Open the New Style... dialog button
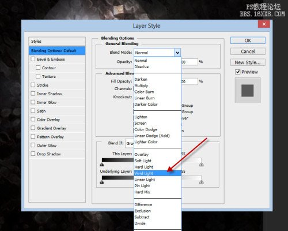 [248, 62]
